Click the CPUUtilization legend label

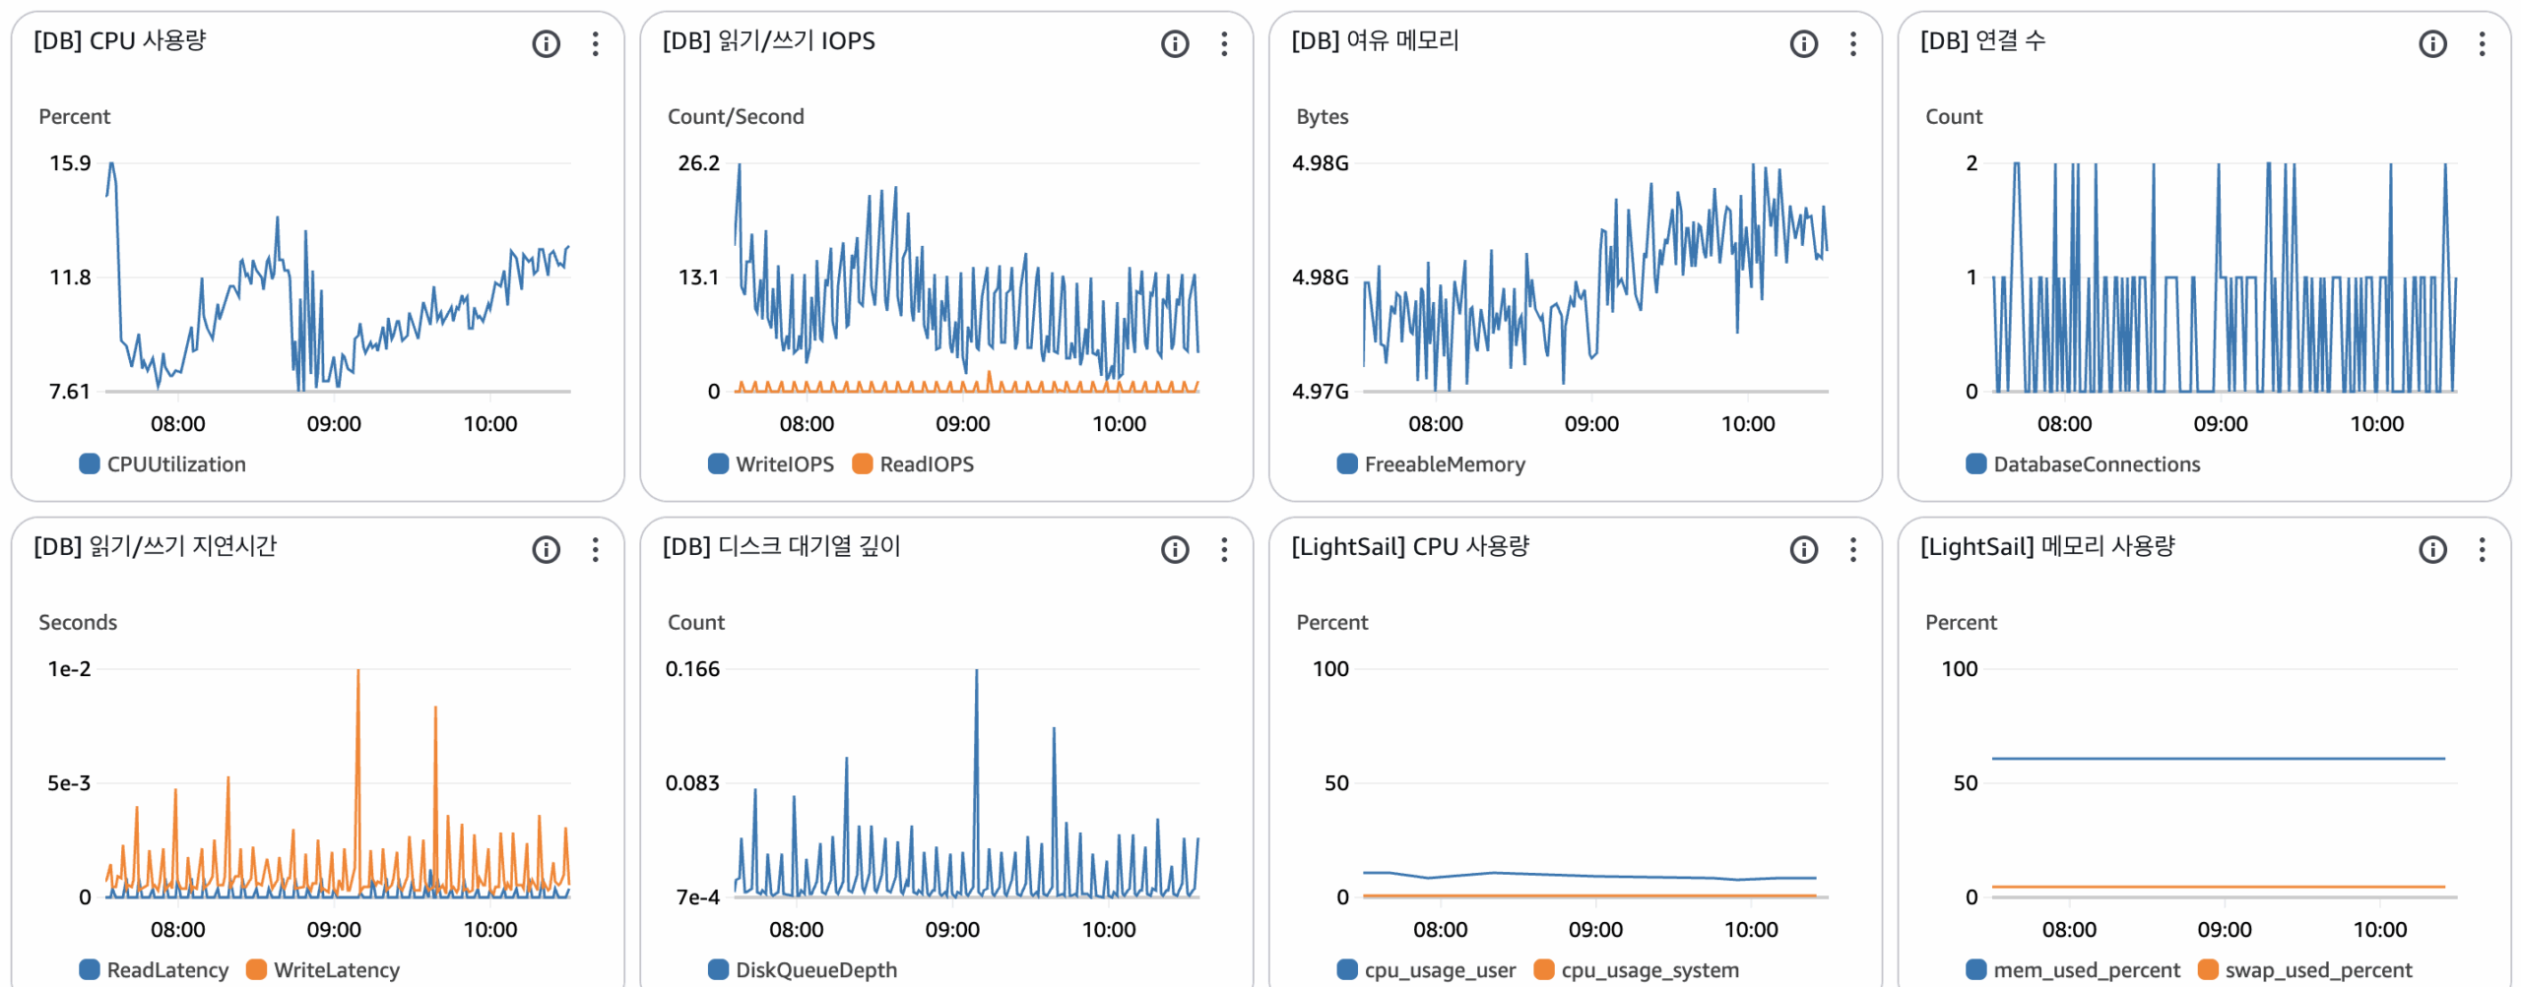pos(175,464)
